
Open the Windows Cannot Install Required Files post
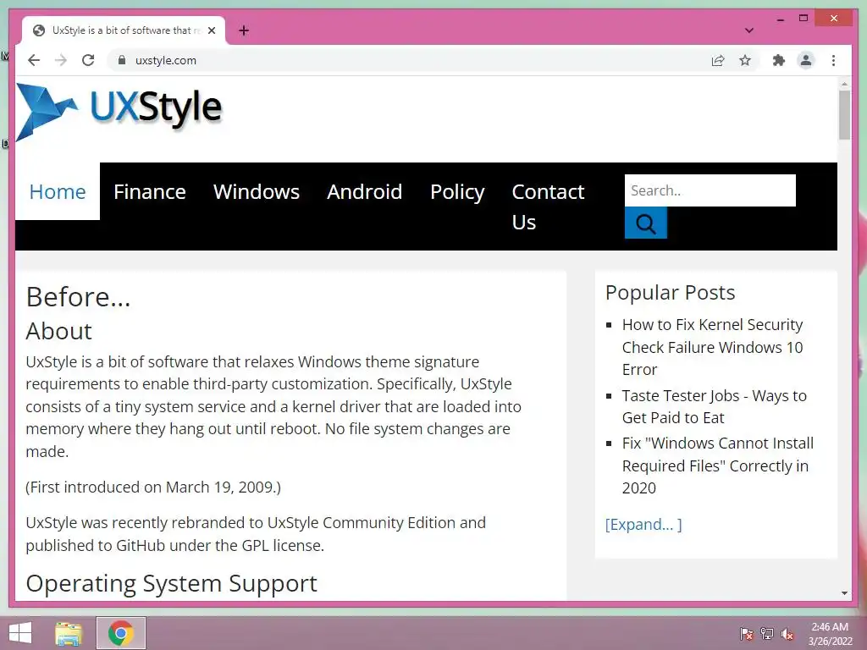[x=718, y=465]
